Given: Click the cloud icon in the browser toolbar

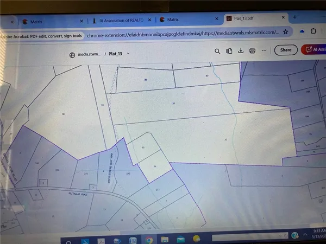Looking at the screenshot, I should click(x=303, y=32).
